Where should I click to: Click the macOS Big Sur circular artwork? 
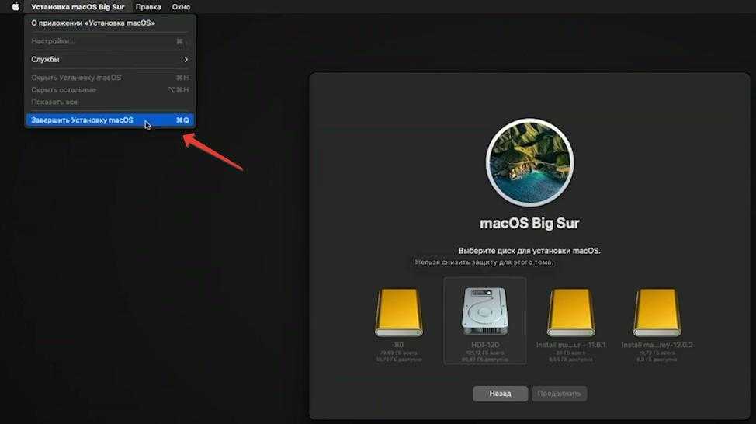[529, 162]
